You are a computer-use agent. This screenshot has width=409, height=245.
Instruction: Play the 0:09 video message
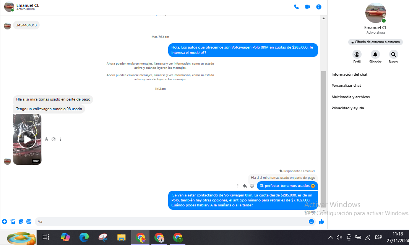click(x=27, y=140)
